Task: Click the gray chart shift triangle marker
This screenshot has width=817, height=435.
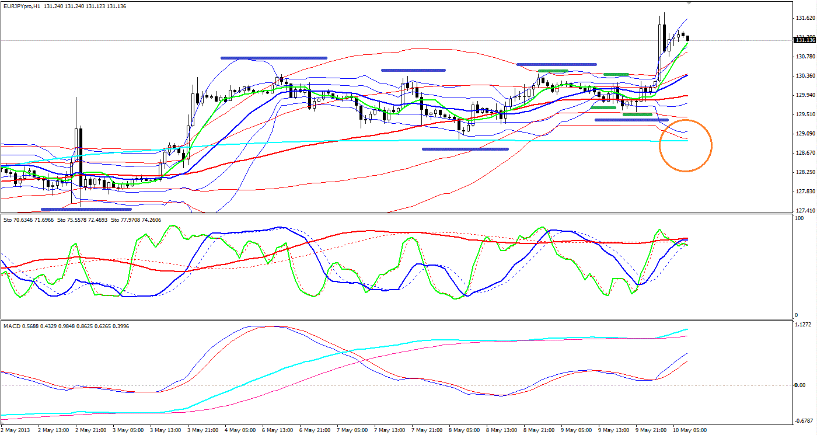Action: (689, 3)
